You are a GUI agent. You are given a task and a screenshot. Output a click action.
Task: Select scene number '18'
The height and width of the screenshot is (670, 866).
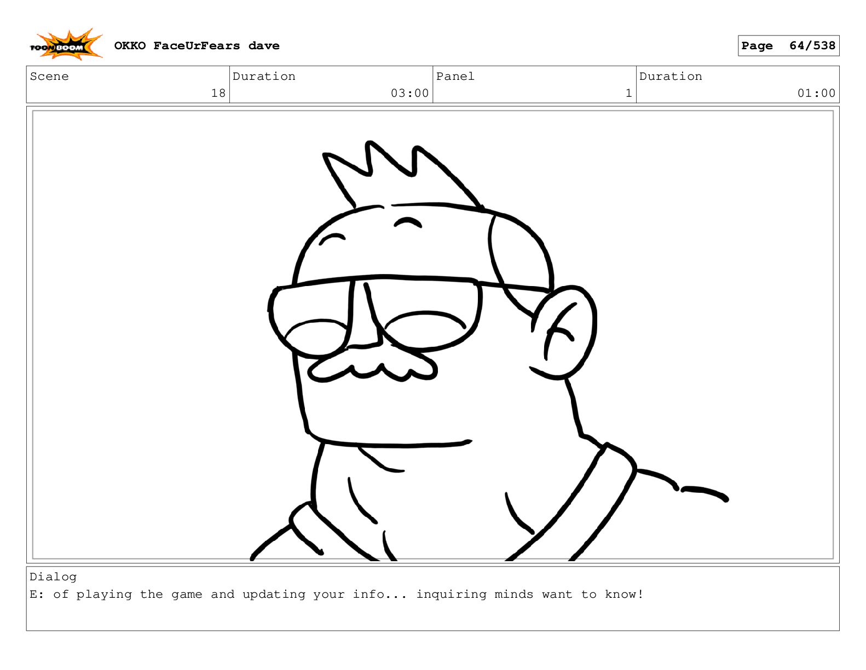[x=218, y=93]
